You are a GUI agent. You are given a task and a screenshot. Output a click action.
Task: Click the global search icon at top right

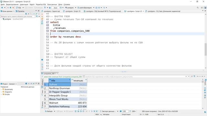[x=198, y=8]
